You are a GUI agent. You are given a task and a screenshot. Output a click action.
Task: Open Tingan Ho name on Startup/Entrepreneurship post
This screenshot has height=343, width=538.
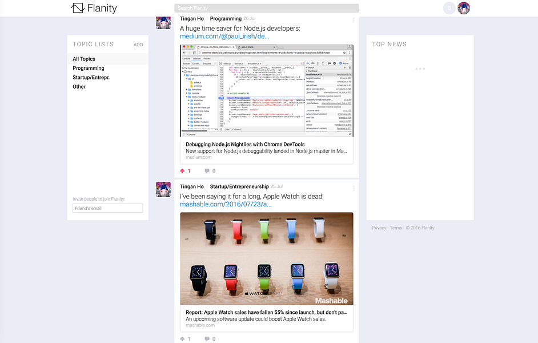(x=192, y=186)
